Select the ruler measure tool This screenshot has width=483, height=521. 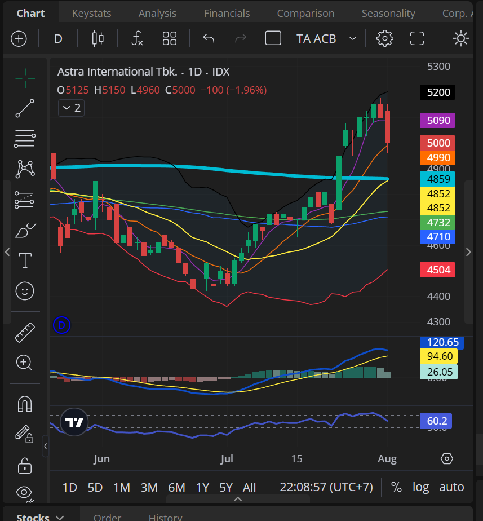tap(25, 333)
